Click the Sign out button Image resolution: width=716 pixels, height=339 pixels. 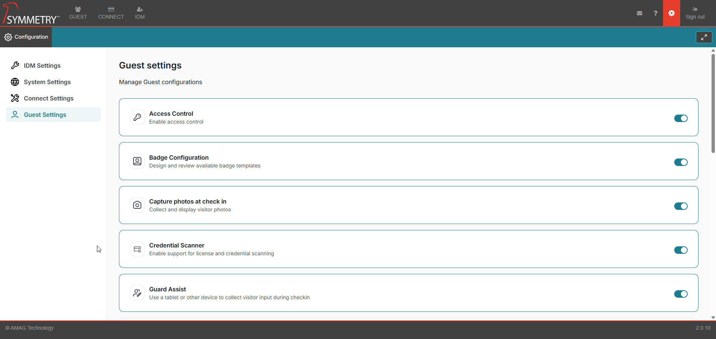coord(695,13)
